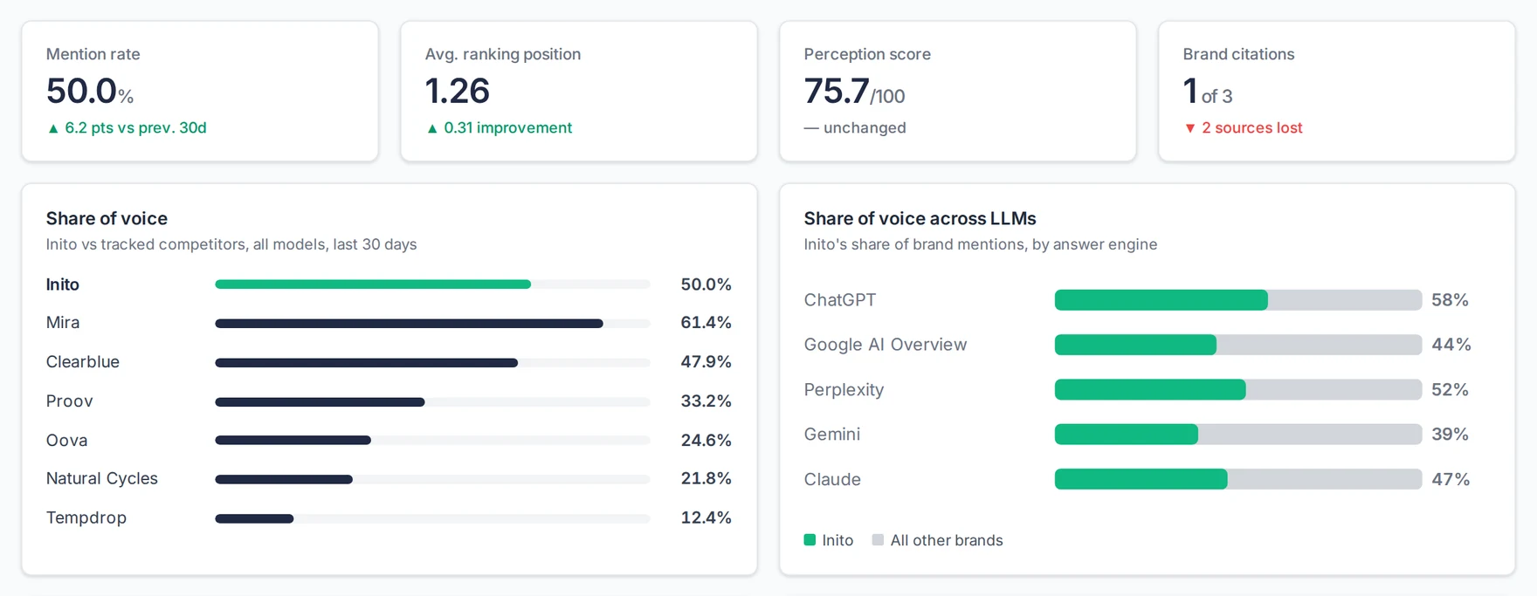This screenshot has width=1537, height=596.
Task: Click the '2 sources lost' text
Action: click(1251, 127)
